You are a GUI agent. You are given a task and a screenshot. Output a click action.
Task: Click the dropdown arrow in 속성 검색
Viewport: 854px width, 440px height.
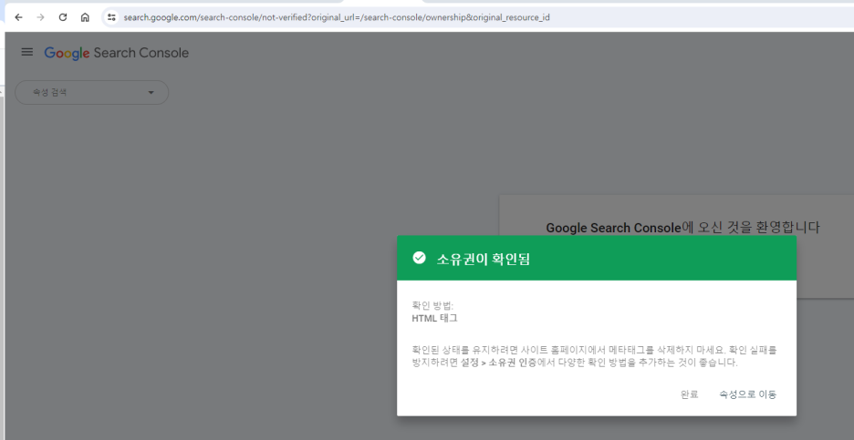[151, 92]
